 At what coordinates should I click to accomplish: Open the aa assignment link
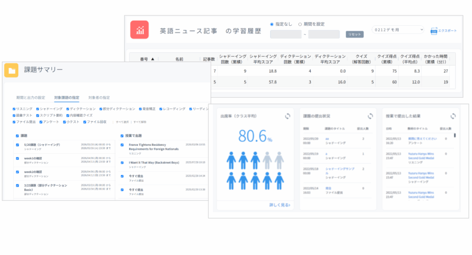[x=327, y=139]
